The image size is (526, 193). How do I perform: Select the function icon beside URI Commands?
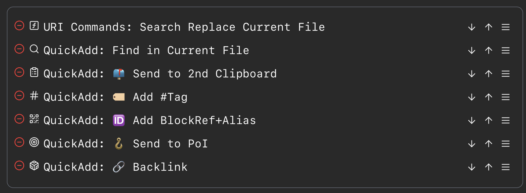click(x=34, y=27)
